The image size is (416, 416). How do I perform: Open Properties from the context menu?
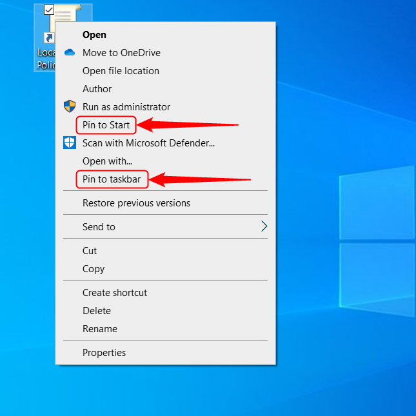coord(165,353)
